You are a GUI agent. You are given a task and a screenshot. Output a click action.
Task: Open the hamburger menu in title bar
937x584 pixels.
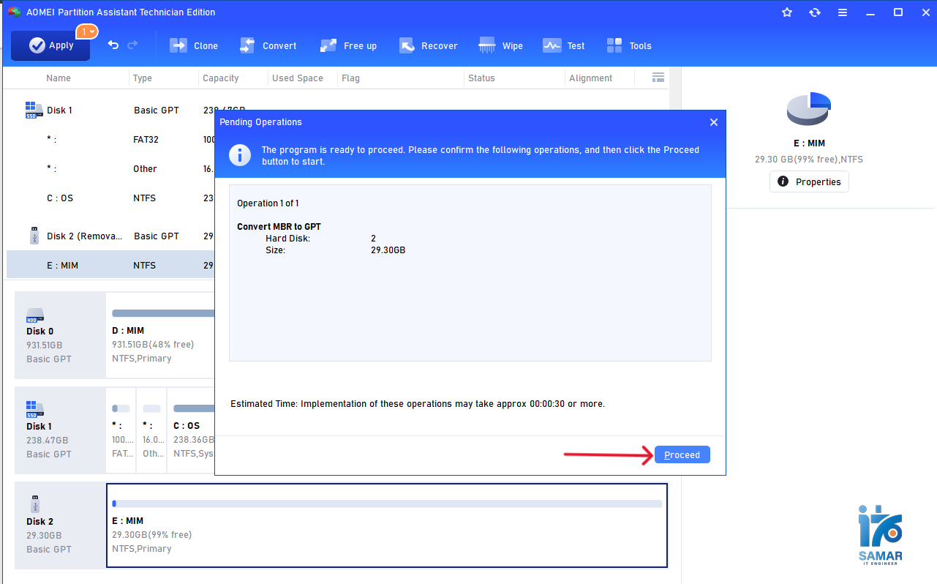(843, 12)
